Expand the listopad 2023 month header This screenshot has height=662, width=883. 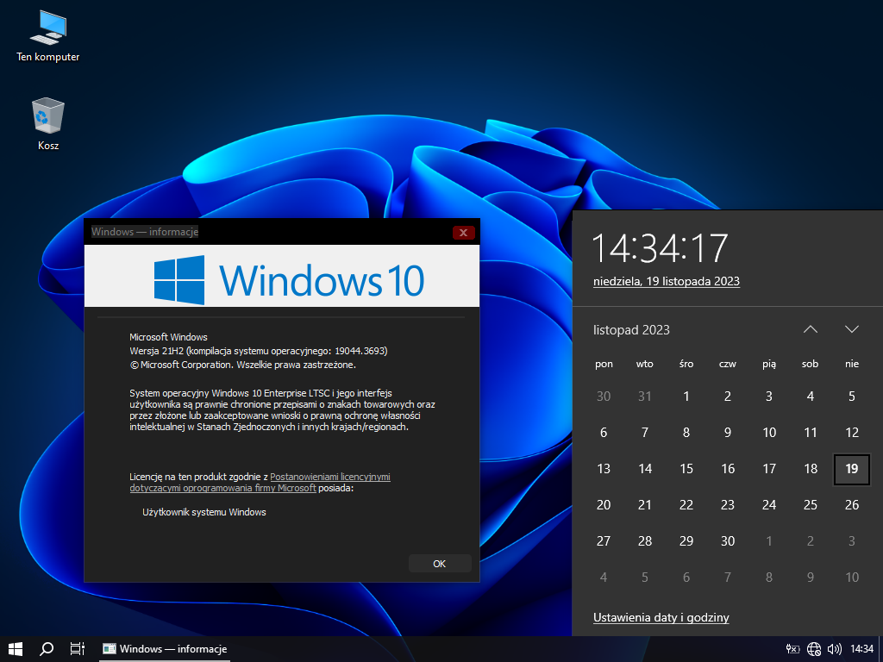click(631, 329)
